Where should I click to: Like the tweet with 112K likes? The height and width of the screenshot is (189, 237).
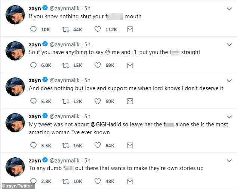pyautogui.click(x=98, y=29)
